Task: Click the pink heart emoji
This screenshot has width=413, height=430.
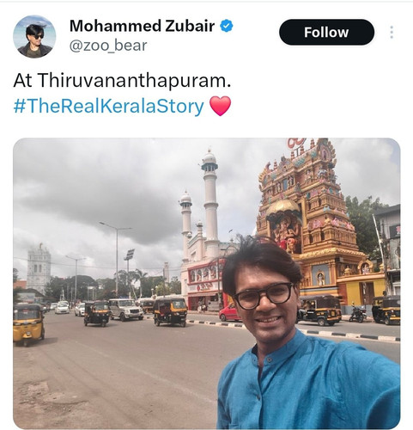Action: 220,106
